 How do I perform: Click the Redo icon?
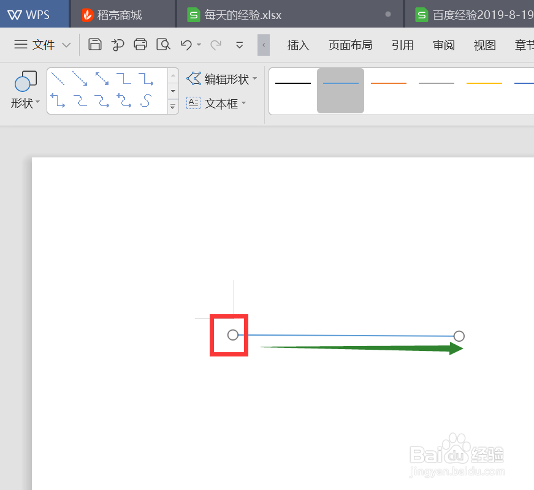point(216,45)
